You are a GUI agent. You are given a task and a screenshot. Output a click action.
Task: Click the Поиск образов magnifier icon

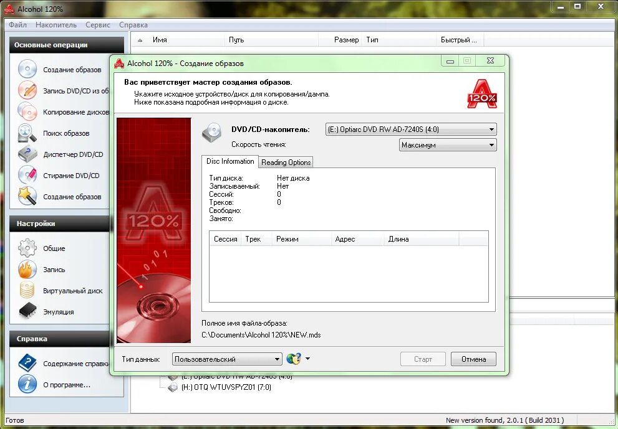pos(27,133)
